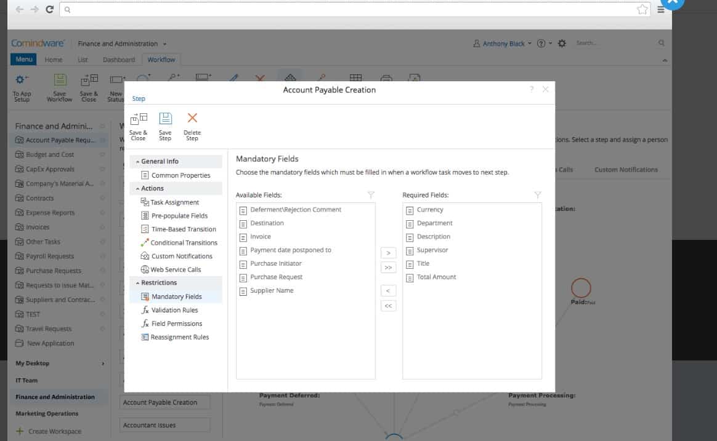Open the Anthony Black user dropdown
Screen dimensions: 717x441
click(502, 44)
